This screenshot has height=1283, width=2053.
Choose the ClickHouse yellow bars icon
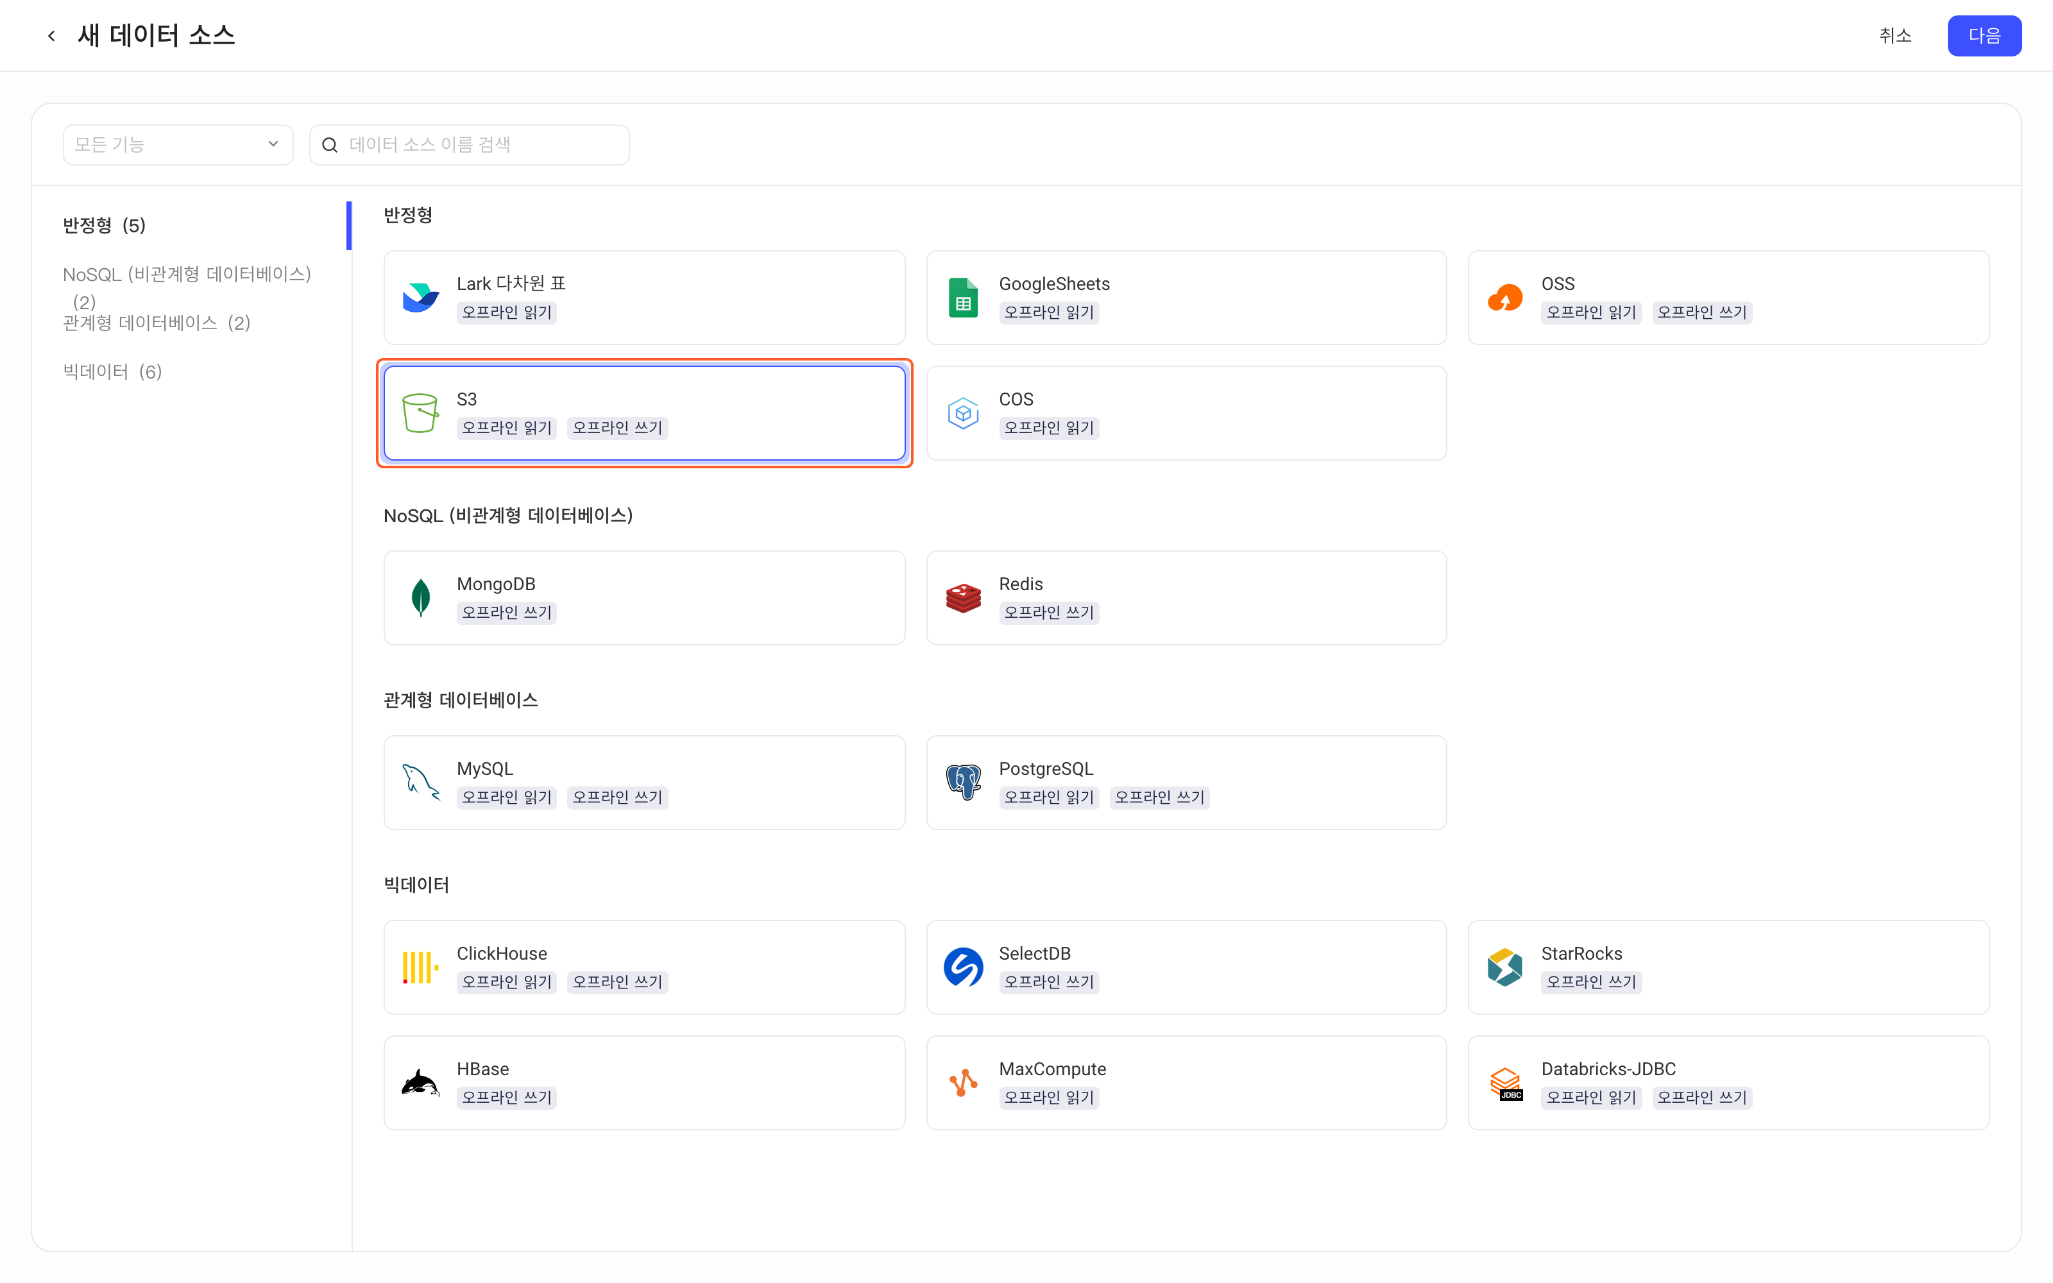421,967
